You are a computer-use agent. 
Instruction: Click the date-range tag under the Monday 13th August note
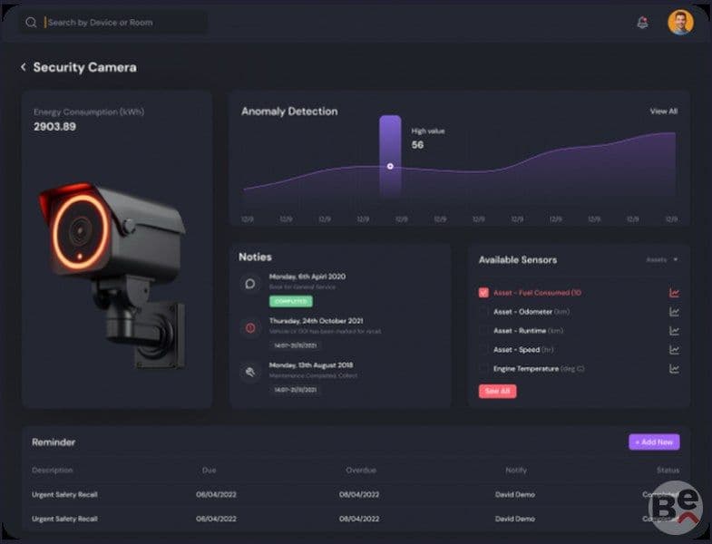[295, 390]
